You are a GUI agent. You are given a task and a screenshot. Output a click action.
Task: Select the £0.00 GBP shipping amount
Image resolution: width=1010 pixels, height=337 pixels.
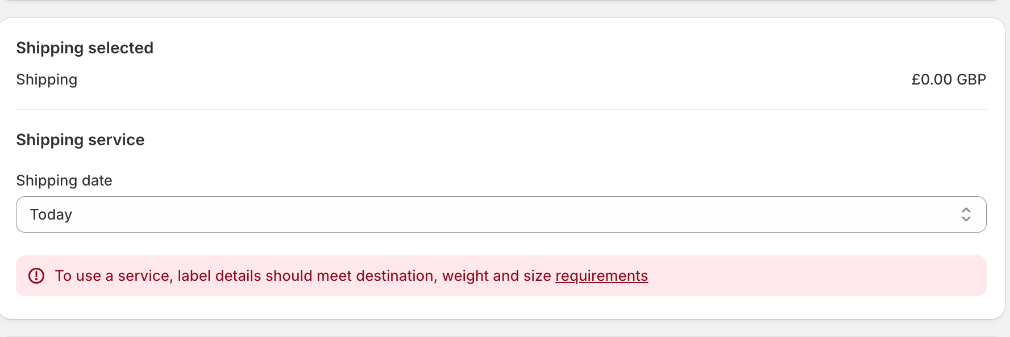click(948, 79)
